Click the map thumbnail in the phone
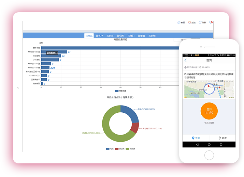 tap(209, 89)
